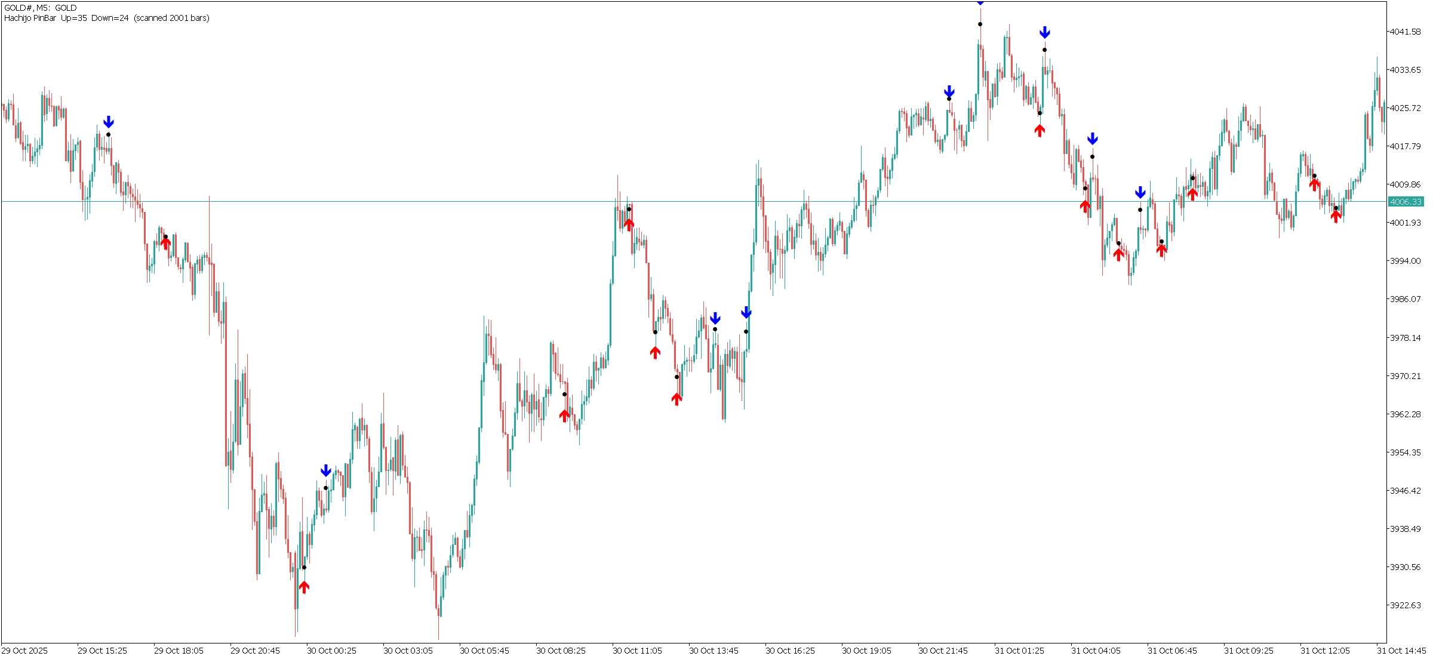
Task: Click the red up arrow near 31 Oct 01:25
Action: click(x=1040, y=130)
